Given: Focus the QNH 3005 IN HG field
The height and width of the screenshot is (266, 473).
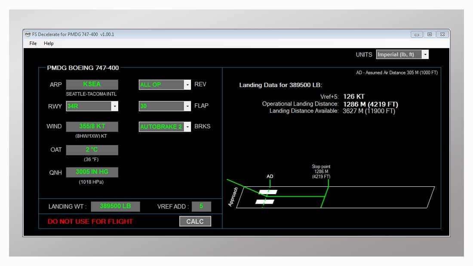Looking at the screenshot, I should coord(92,172).
